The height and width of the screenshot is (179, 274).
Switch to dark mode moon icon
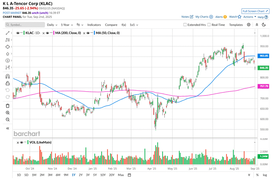(x=264, y=25)
